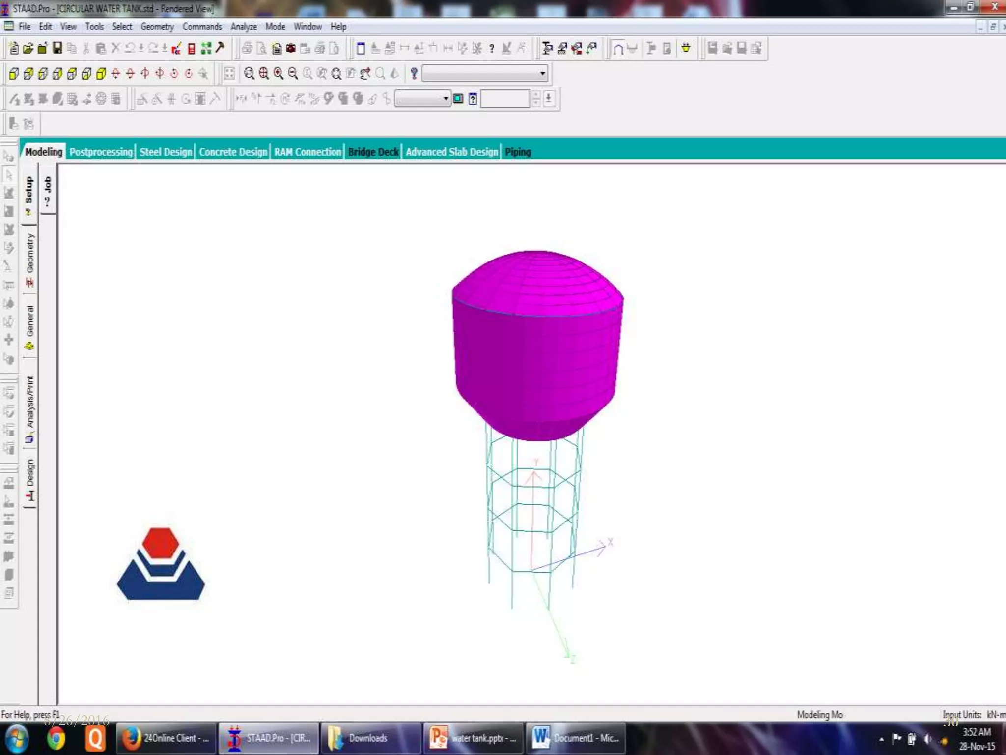Click the empty input field in third toolbar

point(504,99)
